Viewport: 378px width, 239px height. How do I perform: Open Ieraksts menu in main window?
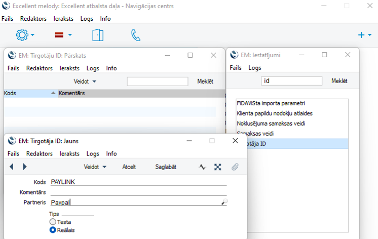(x=63, y=19)
